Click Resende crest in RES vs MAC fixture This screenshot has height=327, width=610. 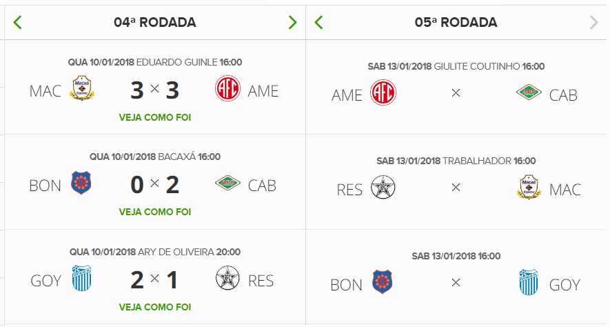pyautogui.click(x=383, y=188)
